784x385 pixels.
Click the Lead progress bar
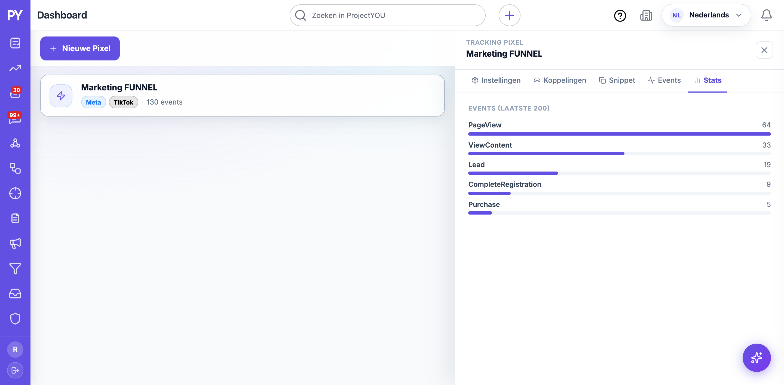click(619, 173)
